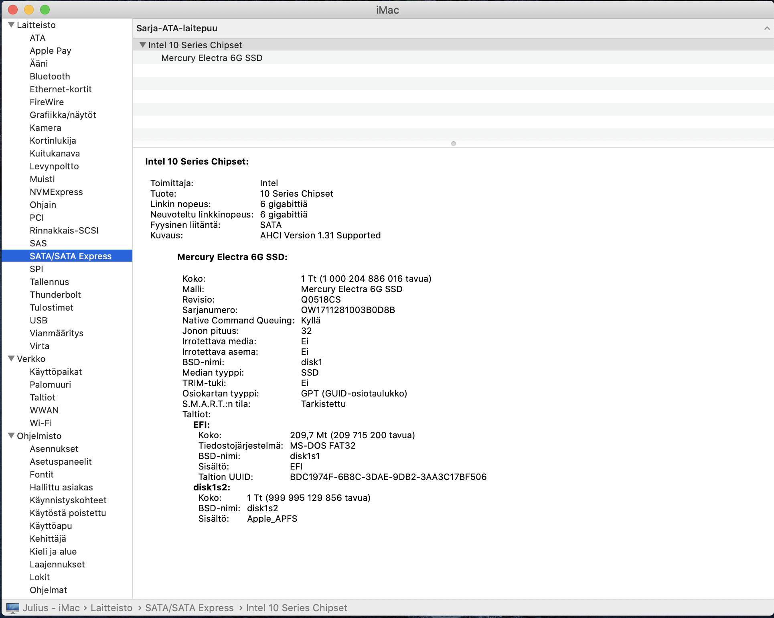Select Ääni in the sidebar
Image resolution: width=774 pixels, height=618 pixels.
[x=39, y=63]
